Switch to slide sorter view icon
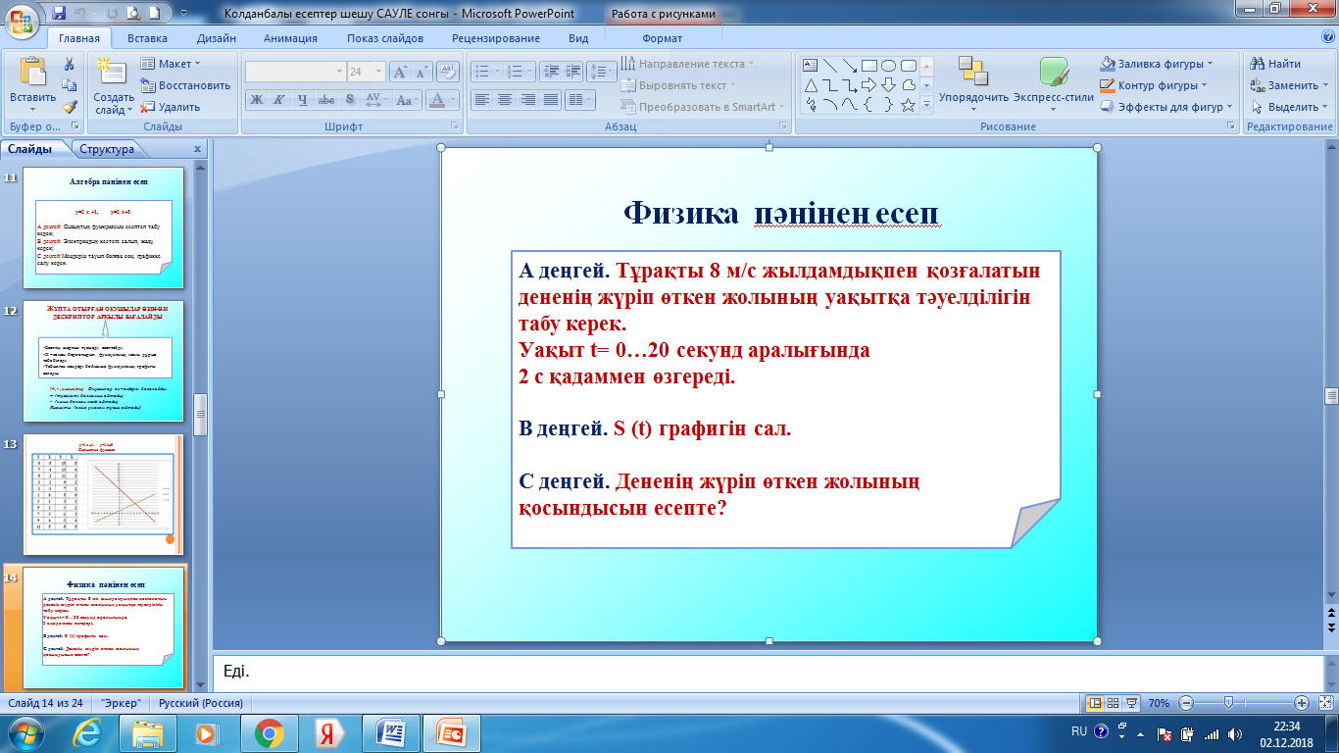1339x753 pixels. click(1115, 703)
